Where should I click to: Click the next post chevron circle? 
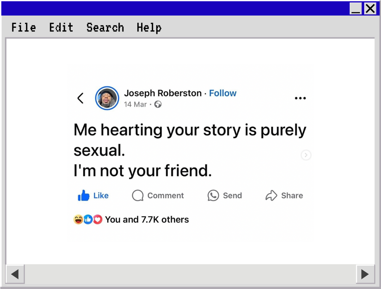(306, 155)
